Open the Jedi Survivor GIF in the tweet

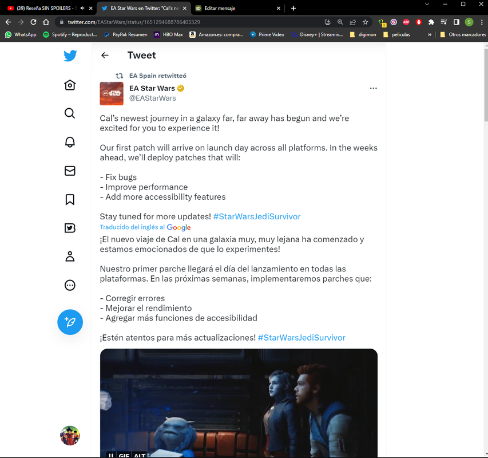pos(239,403)
